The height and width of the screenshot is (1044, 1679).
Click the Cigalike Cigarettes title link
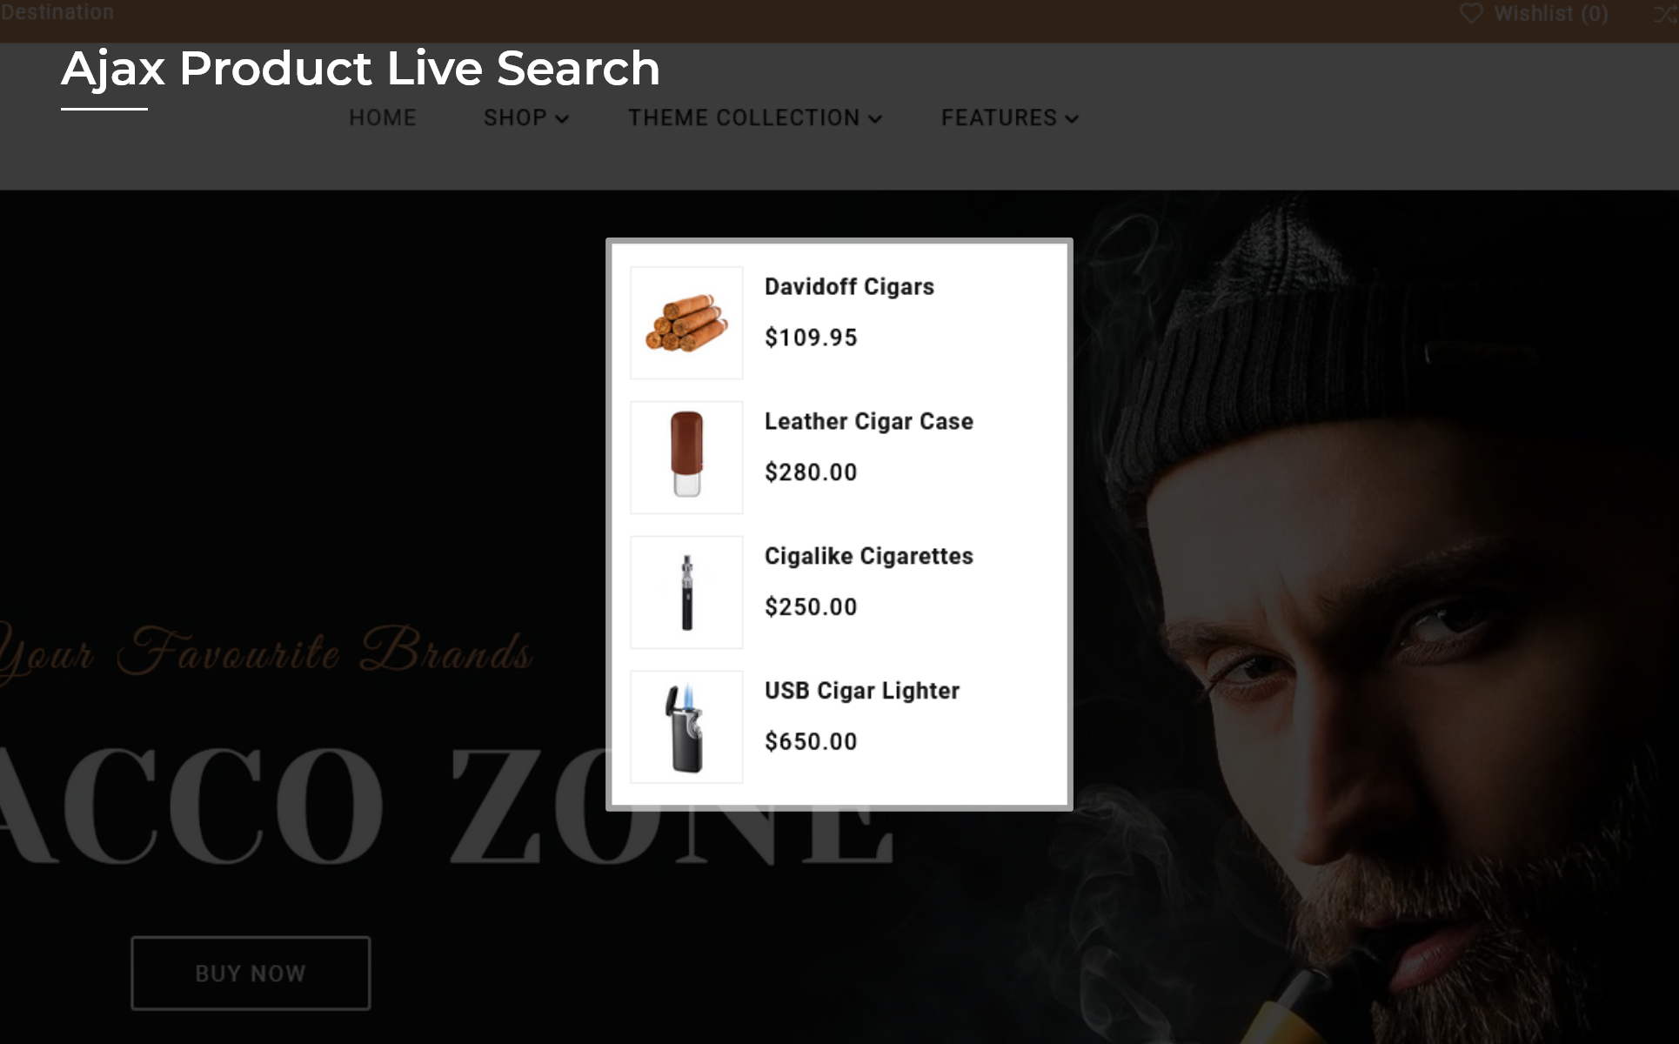point(868,557)
